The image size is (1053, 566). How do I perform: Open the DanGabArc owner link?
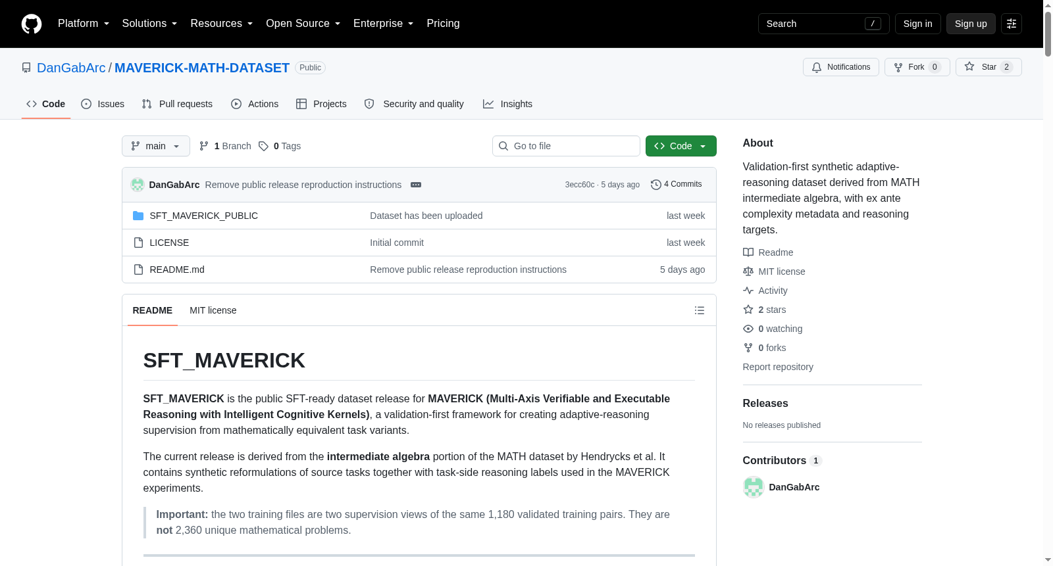tap(71, 68)
